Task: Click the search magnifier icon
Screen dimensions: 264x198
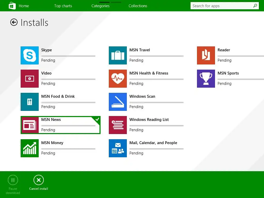Action: pos(255,6)
